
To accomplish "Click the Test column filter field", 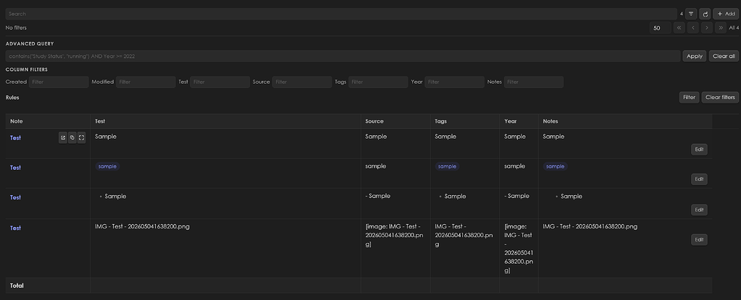I will [219, 82].
